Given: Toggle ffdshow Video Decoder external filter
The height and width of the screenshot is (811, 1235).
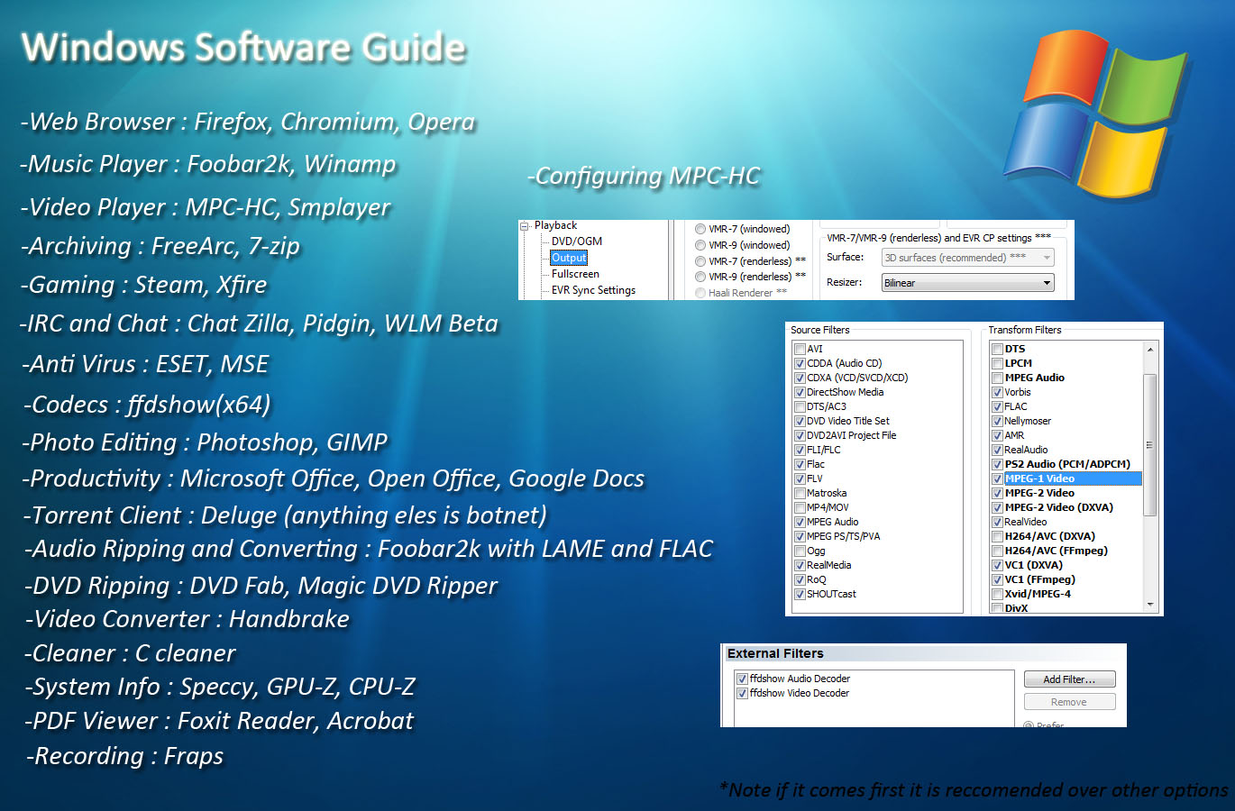Looking at the screenshot, I should (x=742, y=694).
